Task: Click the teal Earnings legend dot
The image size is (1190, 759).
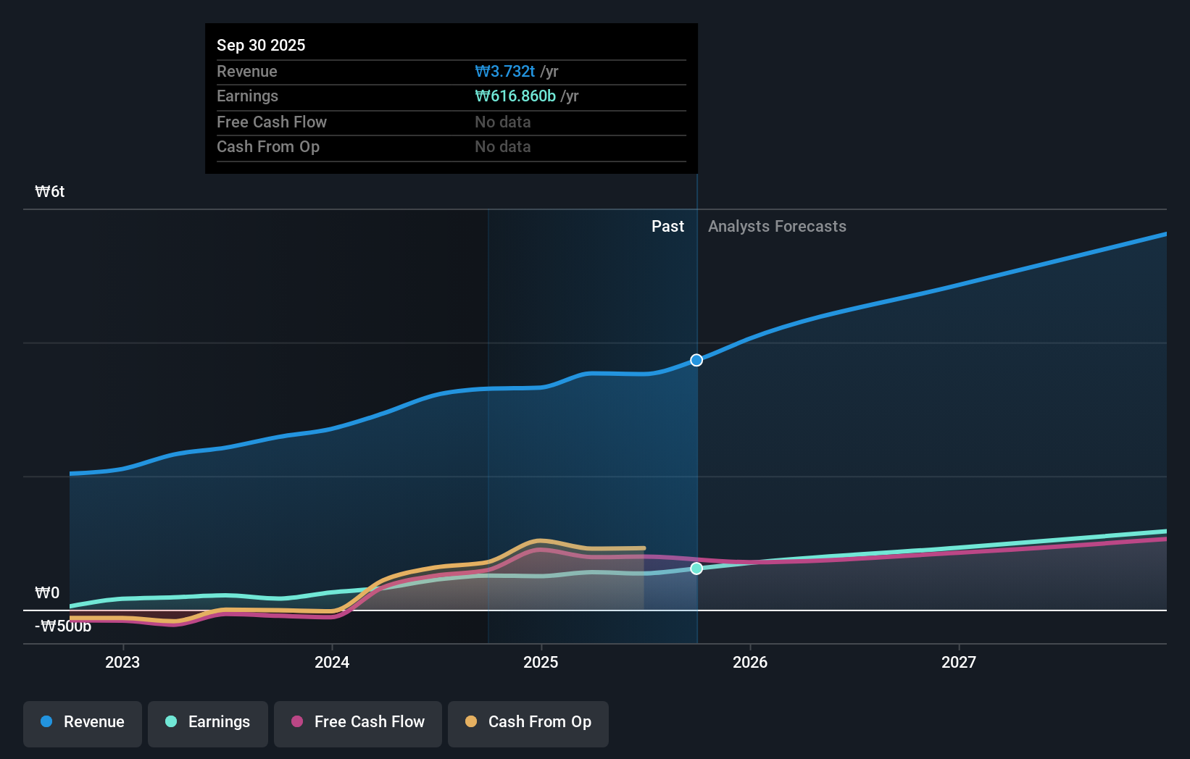Action: (x=170, y=722)
